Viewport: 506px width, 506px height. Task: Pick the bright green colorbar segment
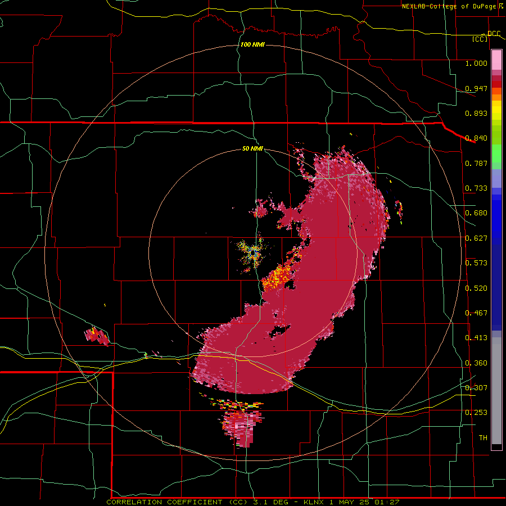pos(496,153)
